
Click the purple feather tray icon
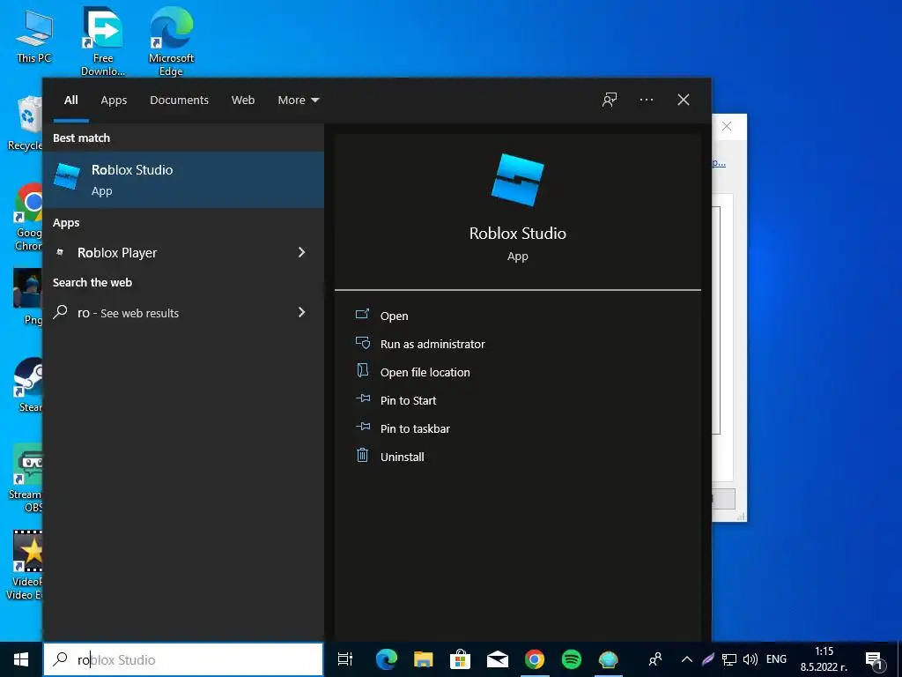[707, 659]
